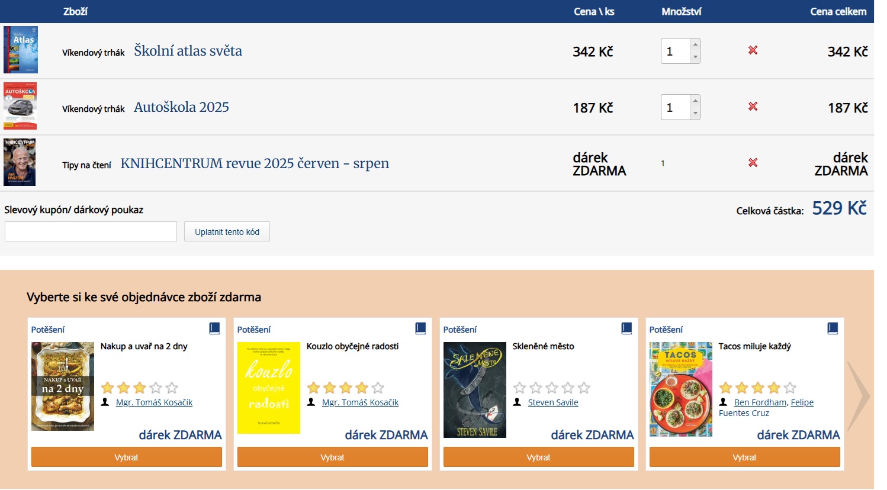Viewport: 887px width, 490px height.
Task: Click into the discount coupon code field
Action: [91, 231]
